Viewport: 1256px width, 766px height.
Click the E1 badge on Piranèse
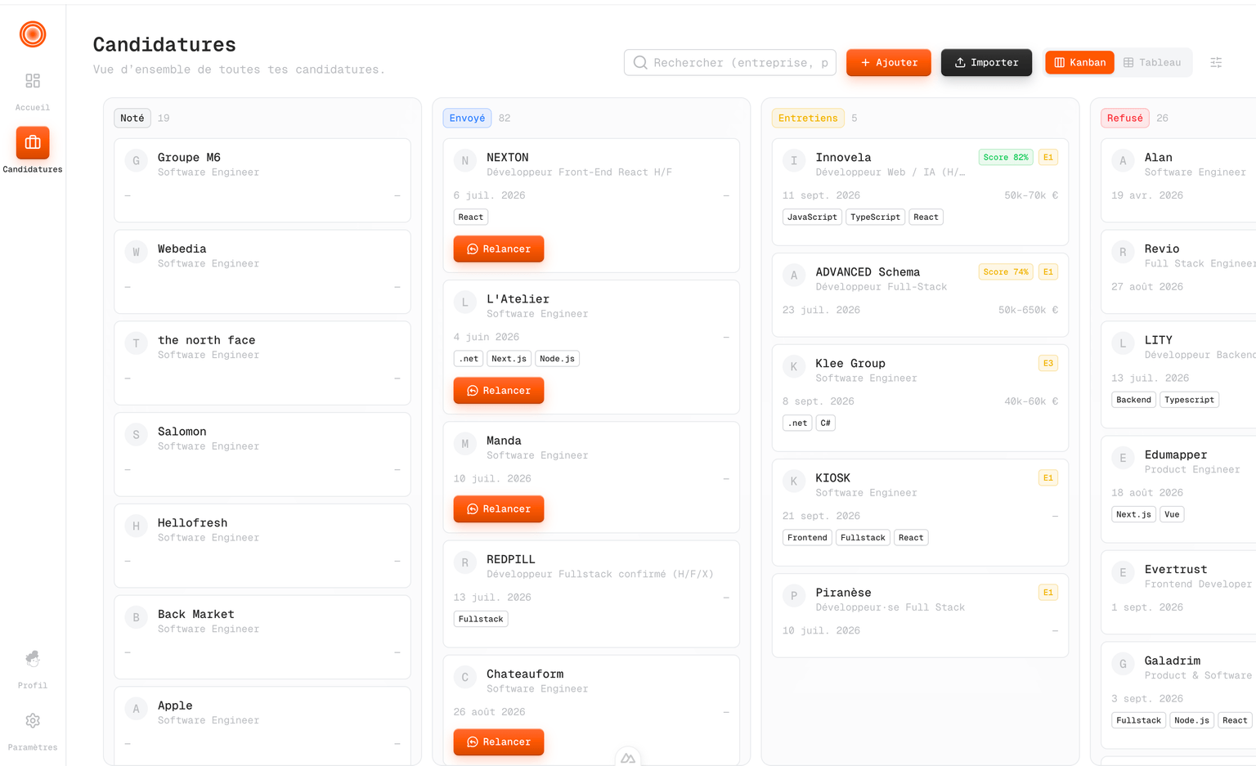click(x=1048, y=592)
